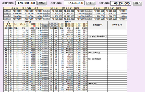Select the 4月 month button
Screen dimensions: 145x92
(7, 11)
